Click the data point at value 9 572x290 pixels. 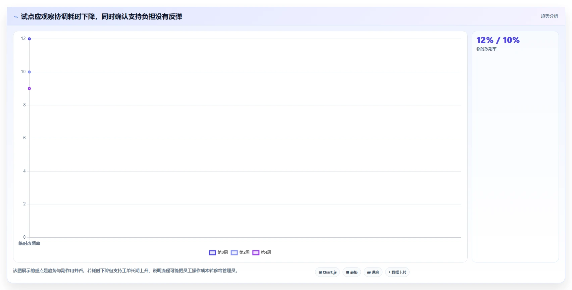[30, 89]
